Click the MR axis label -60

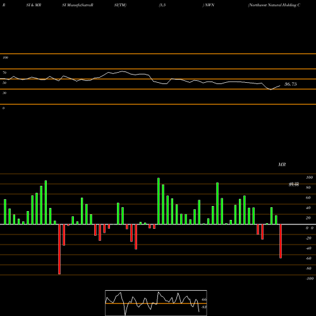[x=308, y=258]
